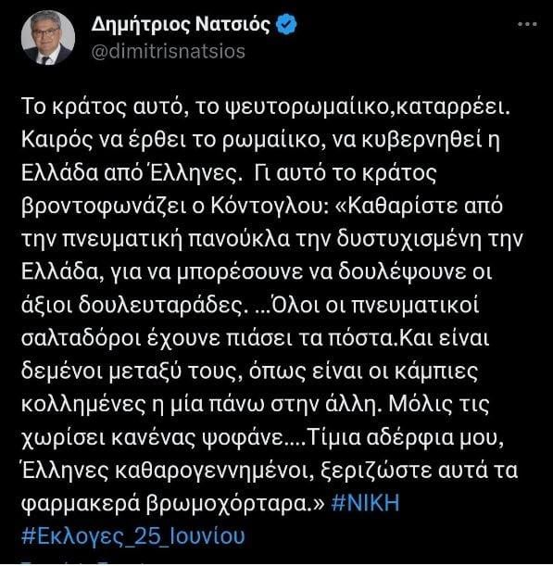553x566 pixels.
Task: Open the #Εκλογες_25_Ιουνίου hashtag
Action: [x=133, y=535]
